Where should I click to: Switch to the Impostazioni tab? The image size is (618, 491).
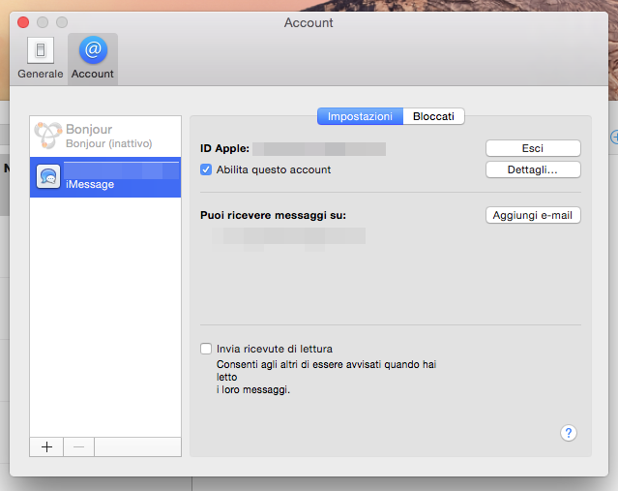tap(360, 116)
